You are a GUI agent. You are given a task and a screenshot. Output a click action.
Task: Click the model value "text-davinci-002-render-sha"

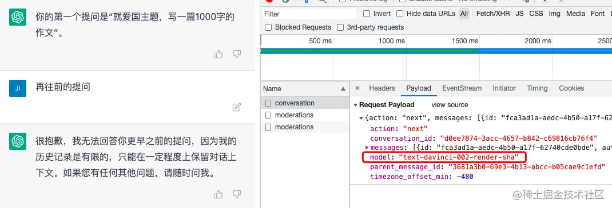point(458,157)
